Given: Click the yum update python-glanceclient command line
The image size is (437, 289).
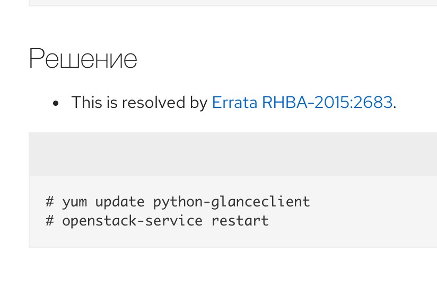Looking at the screenshot, I should pyautogui.click(x=178, y=202).
